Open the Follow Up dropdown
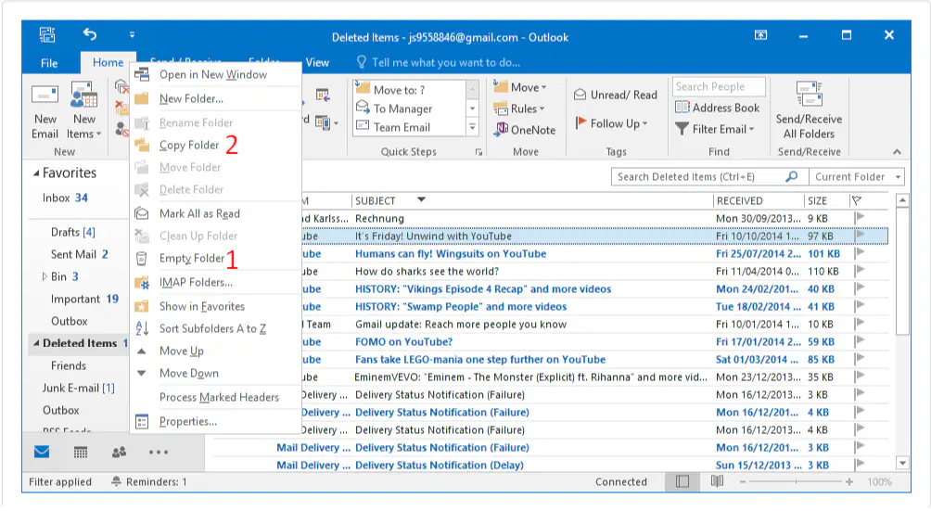The height and width of the screenshot is (511, 931). pyautogui.click(x=612, y=123)
